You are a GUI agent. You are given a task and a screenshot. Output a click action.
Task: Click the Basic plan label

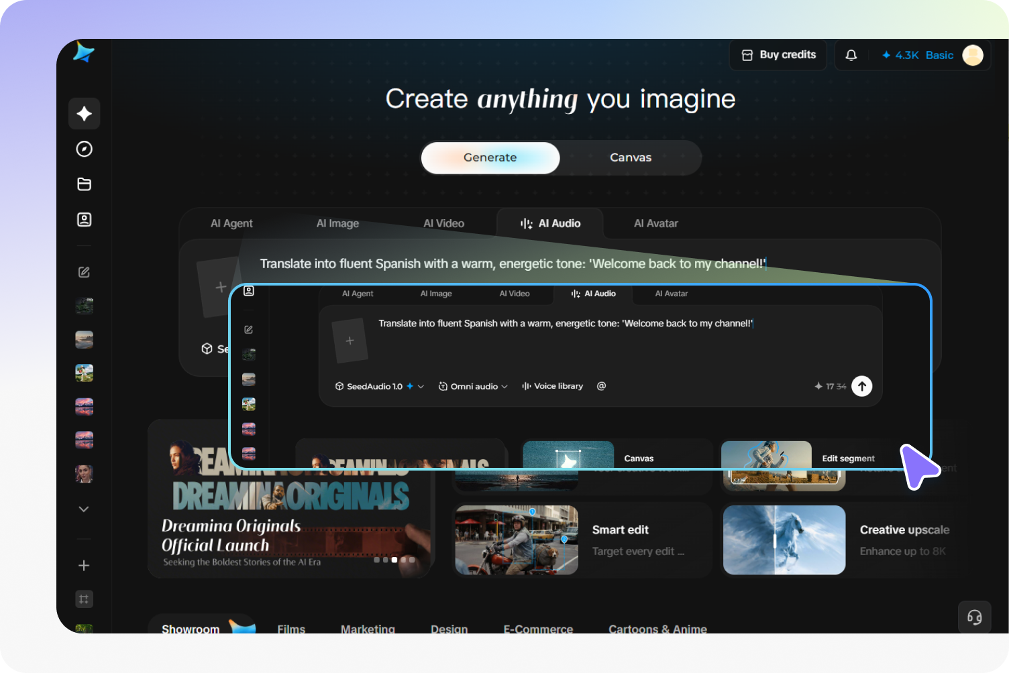click(x=939, y=55)
